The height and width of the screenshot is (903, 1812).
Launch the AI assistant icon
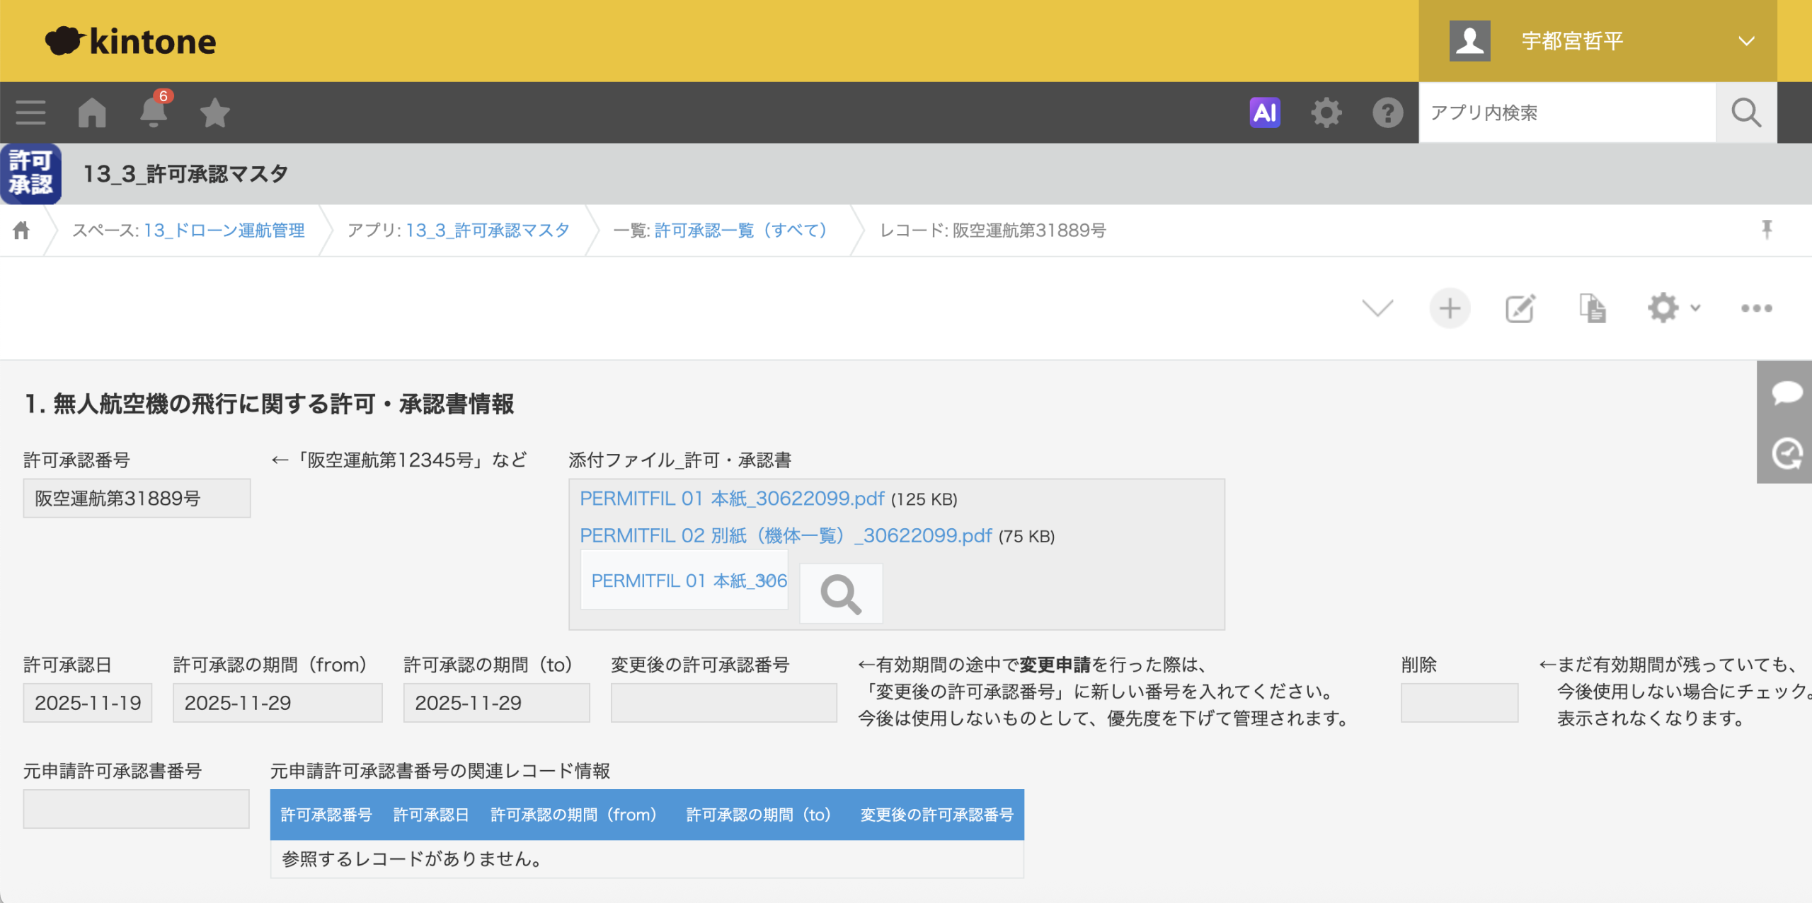[x=1265, y=112]
